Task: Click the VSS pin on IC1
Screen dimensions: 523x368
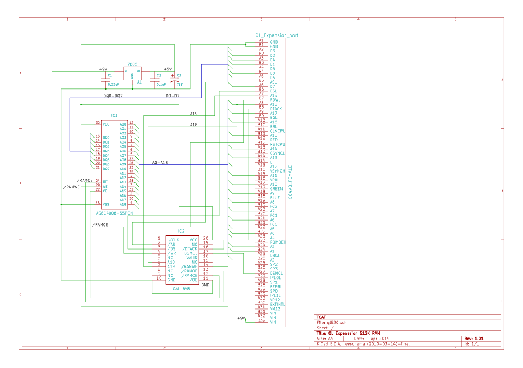Action: pos(105,204)
